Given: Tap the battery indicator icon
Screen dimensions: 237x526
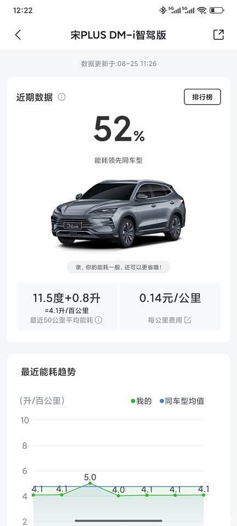Looking at the screenshot, I should [217, 10].
